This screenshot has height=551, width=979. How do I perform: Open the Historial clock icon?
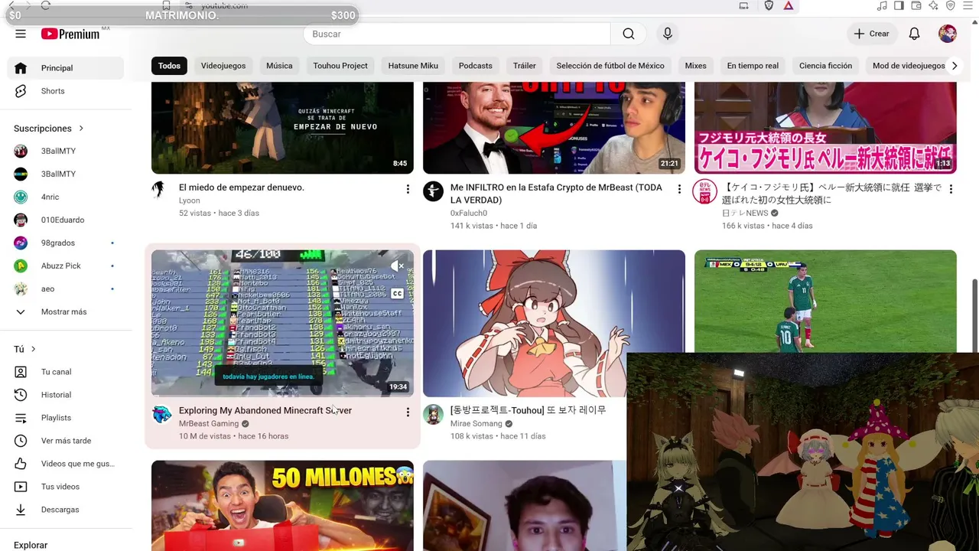(21, 395)
